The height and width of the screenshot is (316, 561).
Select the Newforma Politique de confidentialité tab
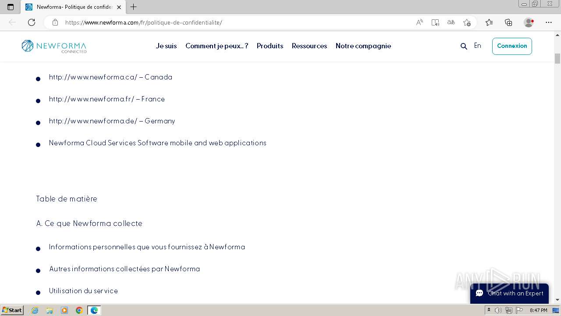pos(73,7)
